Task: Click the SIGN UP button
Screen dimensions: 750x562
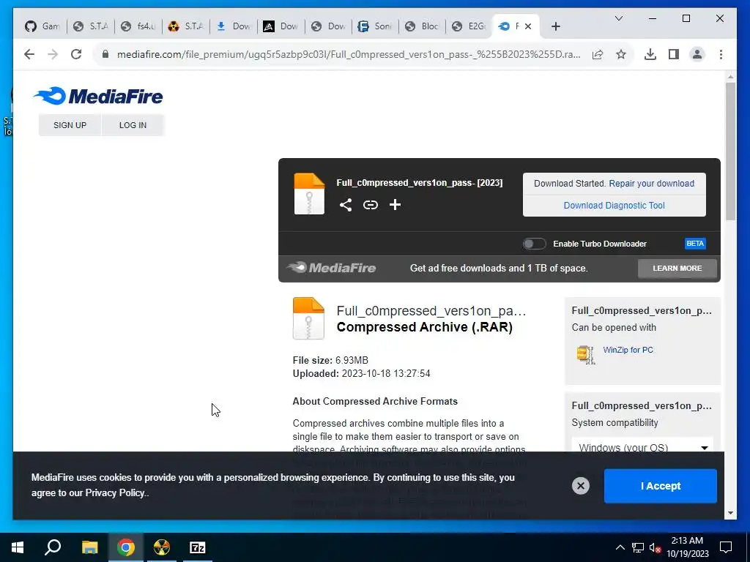Action: coord(70,125)
